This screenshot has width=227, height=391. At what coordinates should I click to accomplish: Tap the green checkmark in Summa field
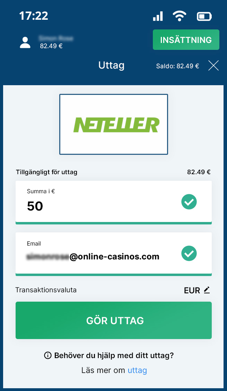189,202
